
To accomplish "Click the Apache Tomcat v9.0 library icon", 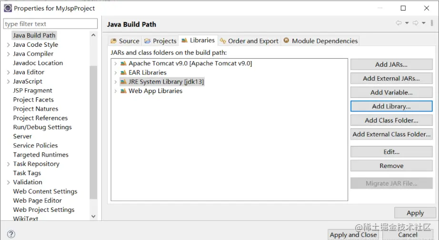I will [123, 63].
